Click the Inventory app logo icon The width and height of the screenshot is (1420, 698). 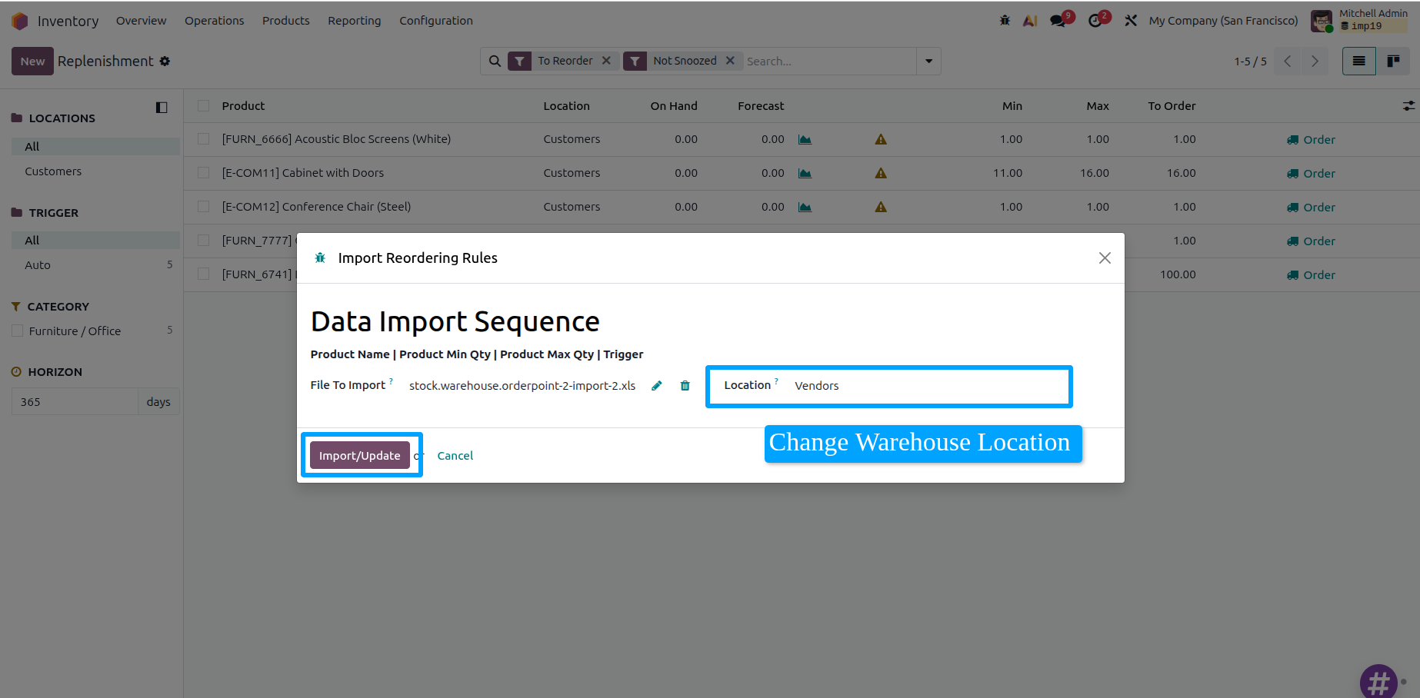point(20,21)
